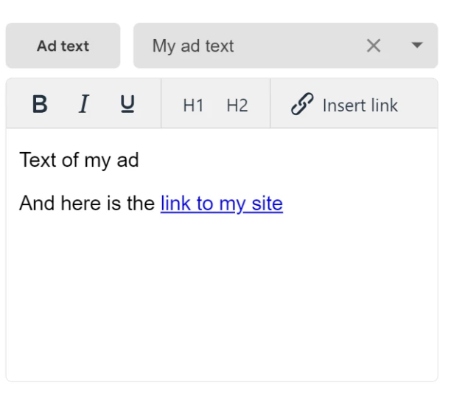Clear selection with the X icon
The width and height of the screenshot is (451, 394).
pyautogui.click(x=374, y=46)
